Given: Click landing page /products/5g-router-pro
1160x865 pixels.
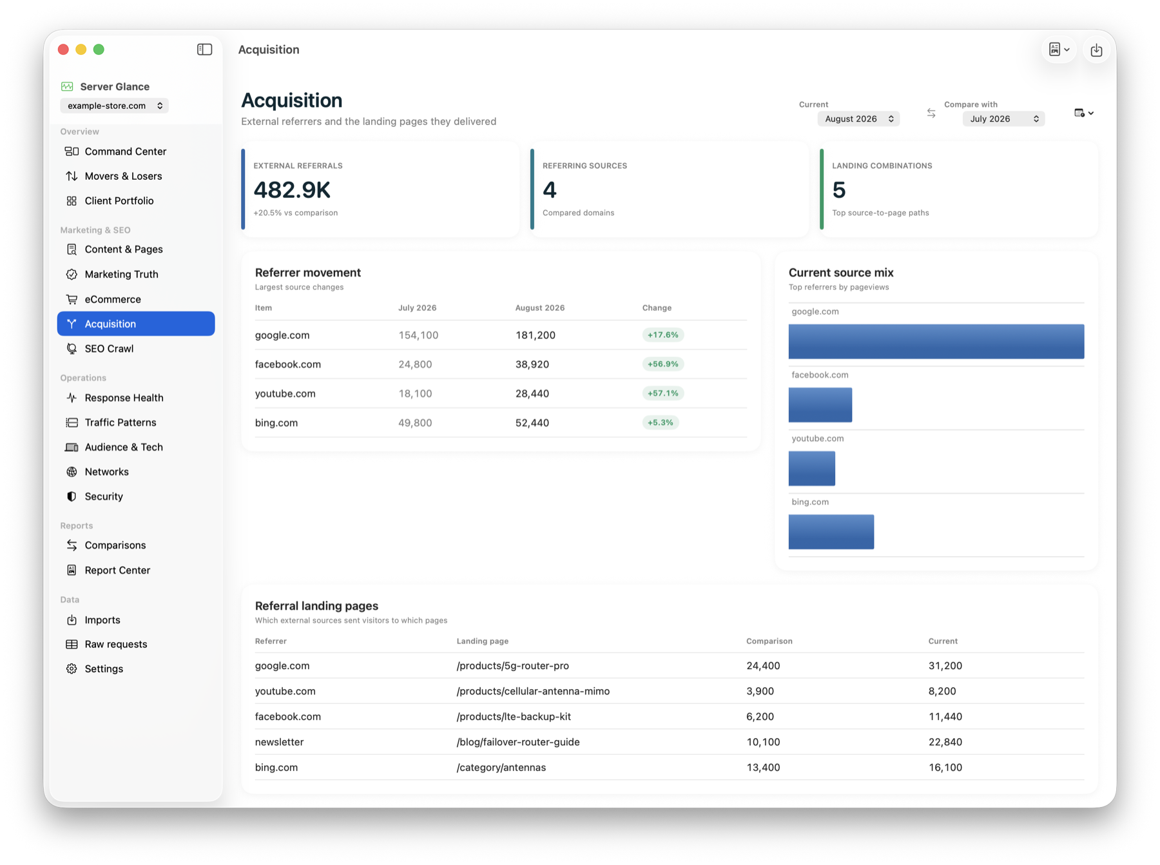Looking at the screenshot, I should tap(512, 666).
